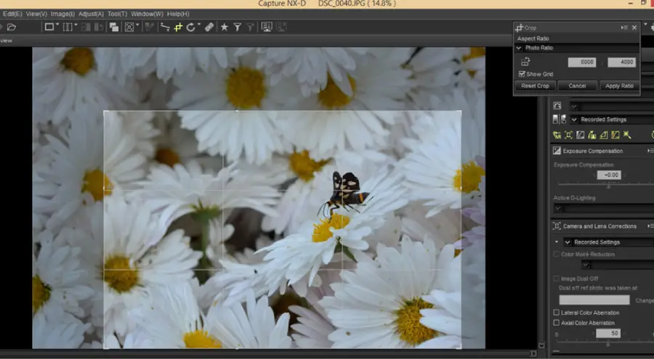This screenshot has width=654, height=359.
Task: Click the Axial Color Aberration value field 50
Action: [x=608, y=333]
